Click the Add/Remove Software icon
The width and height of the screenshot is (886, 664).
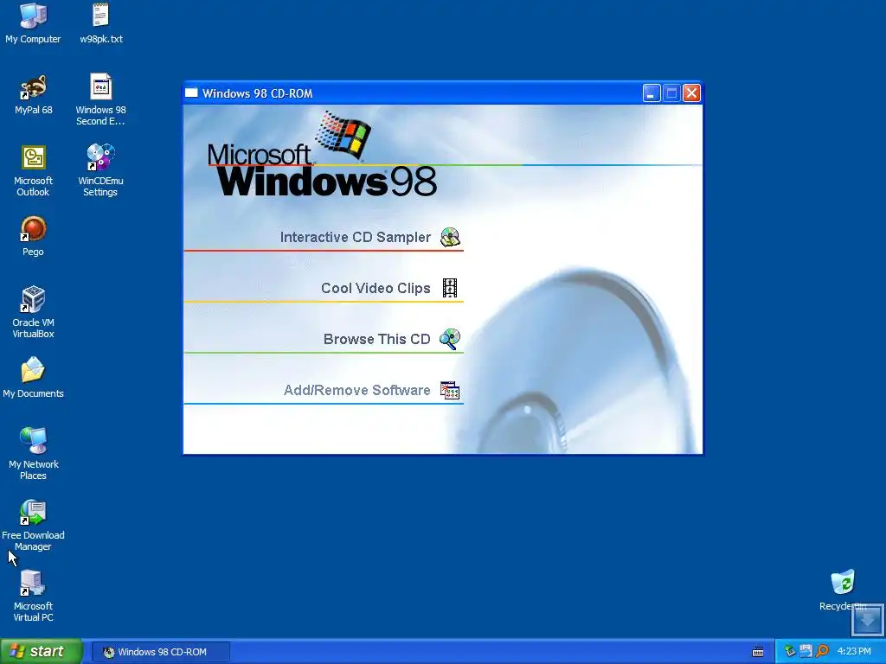450,390
